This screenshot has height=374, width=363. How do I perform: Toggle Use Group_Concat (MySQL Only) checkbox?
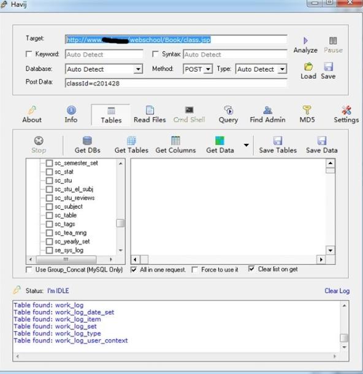29,270
